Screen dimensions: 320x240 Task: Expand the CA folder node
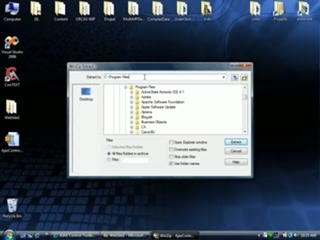tap(132, 127)
